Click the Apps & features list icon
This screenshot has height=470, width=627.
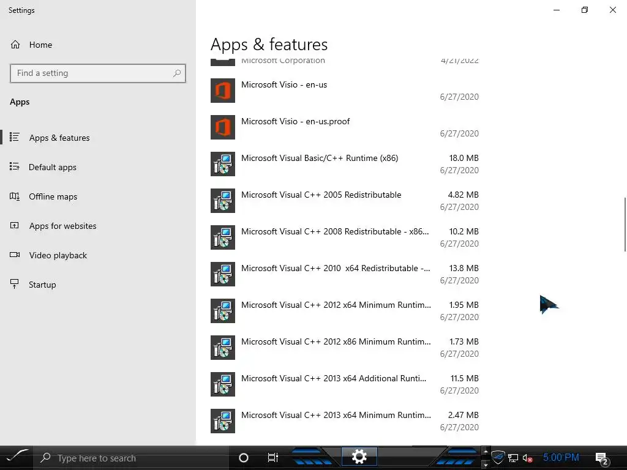point(15,137)
